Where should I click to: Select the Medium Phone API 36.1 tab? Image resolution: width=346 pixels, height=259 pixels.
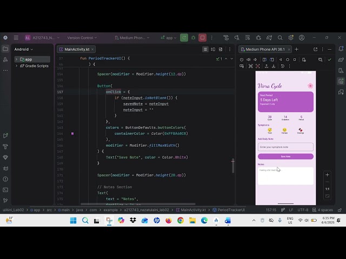click(x=267, y=49)
